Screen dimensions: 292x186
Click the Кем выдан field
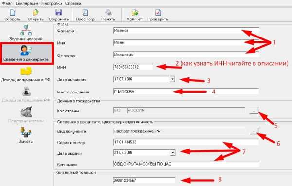[186, 164]
